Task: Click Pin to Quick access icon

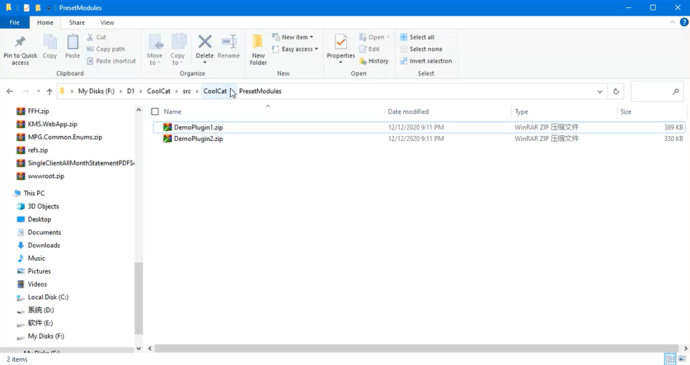Action: [20, 41]
